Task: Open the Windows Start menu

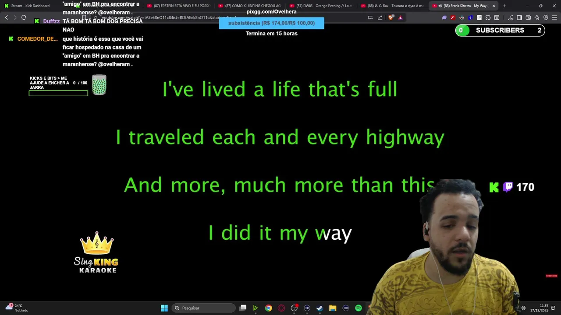Action: point(164,308)
